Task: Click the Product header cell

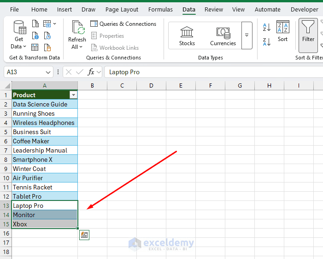Action: coord(45,95)
